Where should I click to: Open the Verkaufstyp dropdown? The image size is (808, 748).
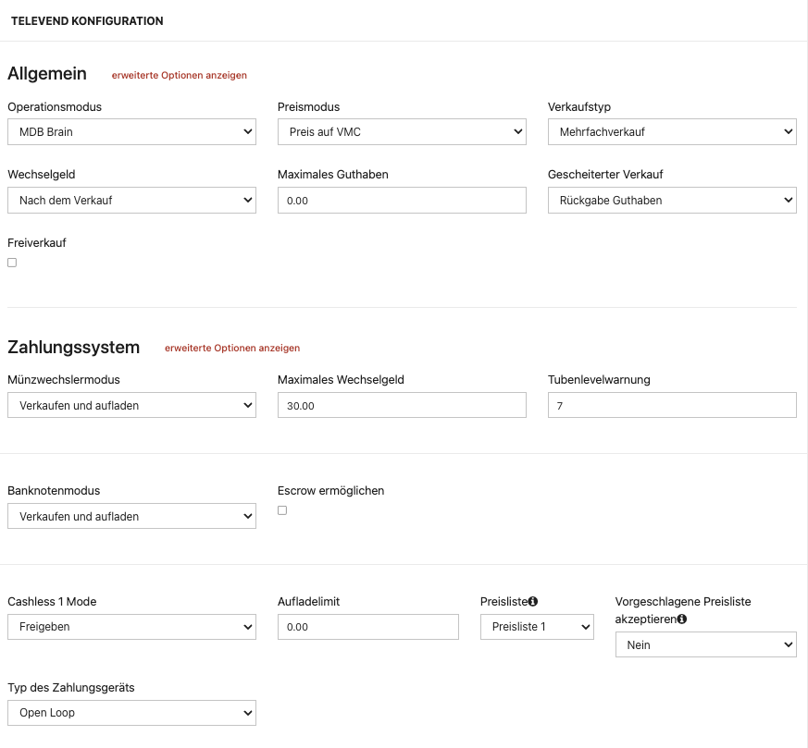672,132
